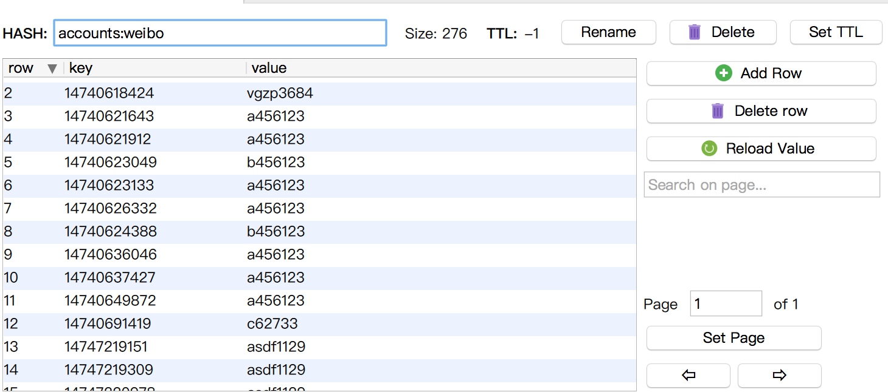
Task: Focus the Page number input
Action: [726, 303]
